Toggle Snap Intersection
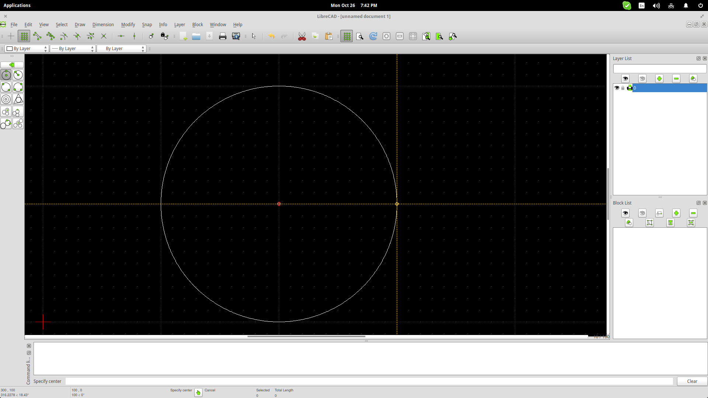 click(x=104, y=36)
